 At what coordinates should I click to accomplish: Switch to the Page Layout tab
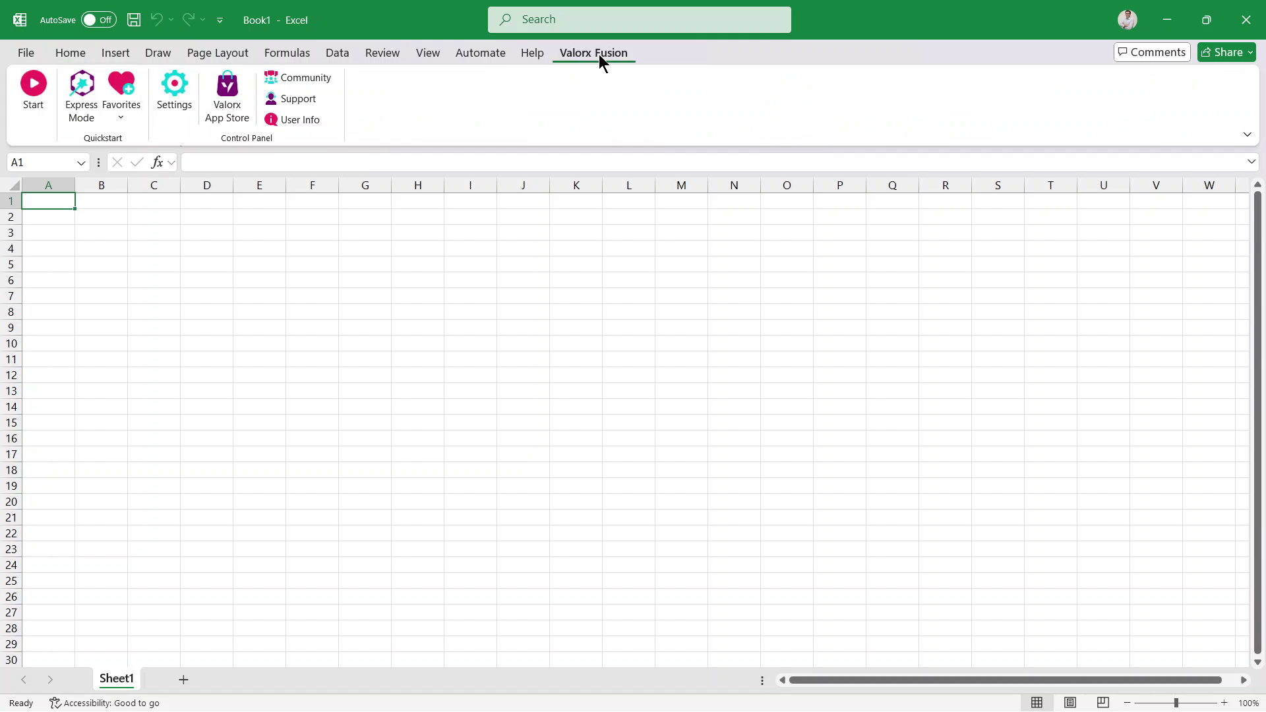pyautogui.click(x=218, y=53)
